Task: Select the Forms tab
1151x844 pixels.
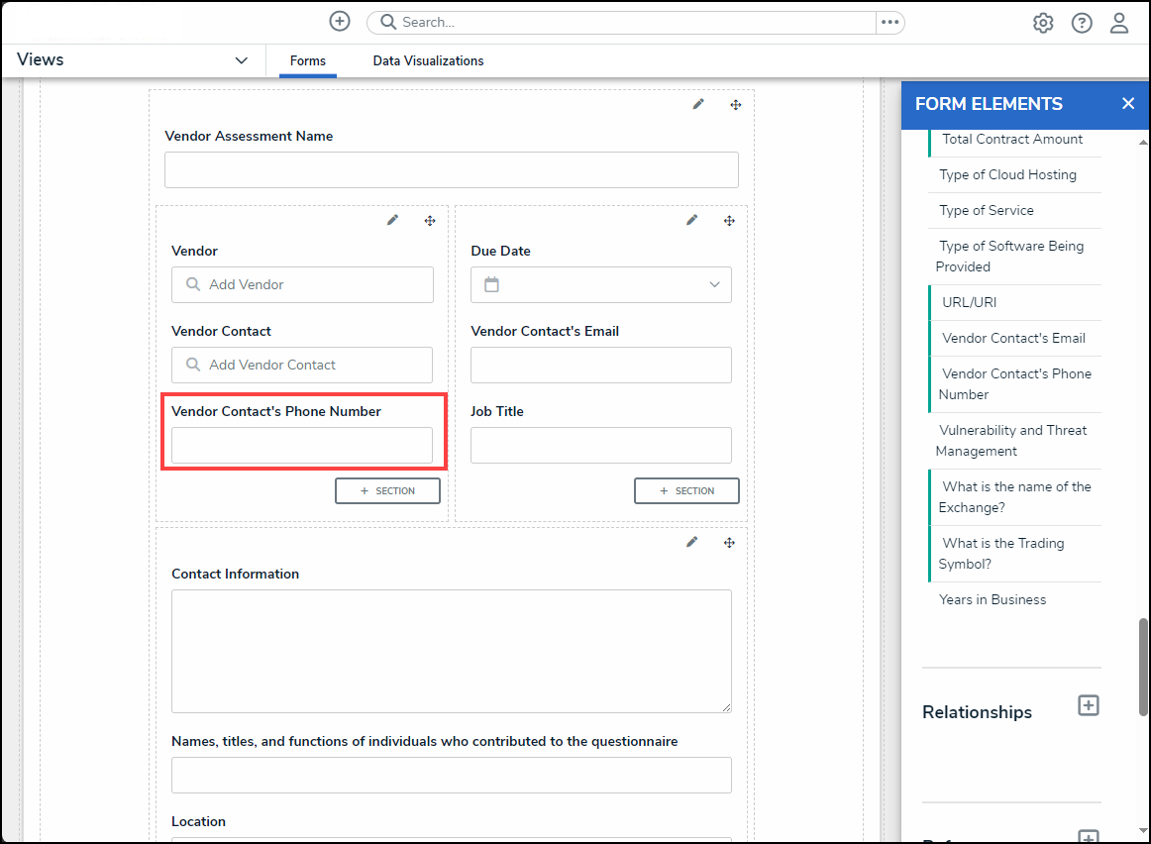Action: [x=307, y=61]
